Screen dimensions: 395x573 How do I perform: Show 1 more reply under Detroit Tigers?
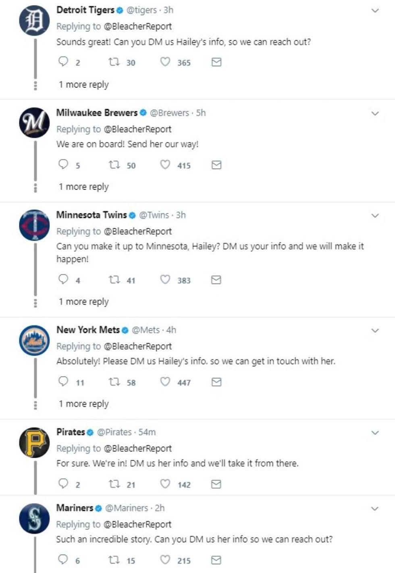(x=83, y=85)
